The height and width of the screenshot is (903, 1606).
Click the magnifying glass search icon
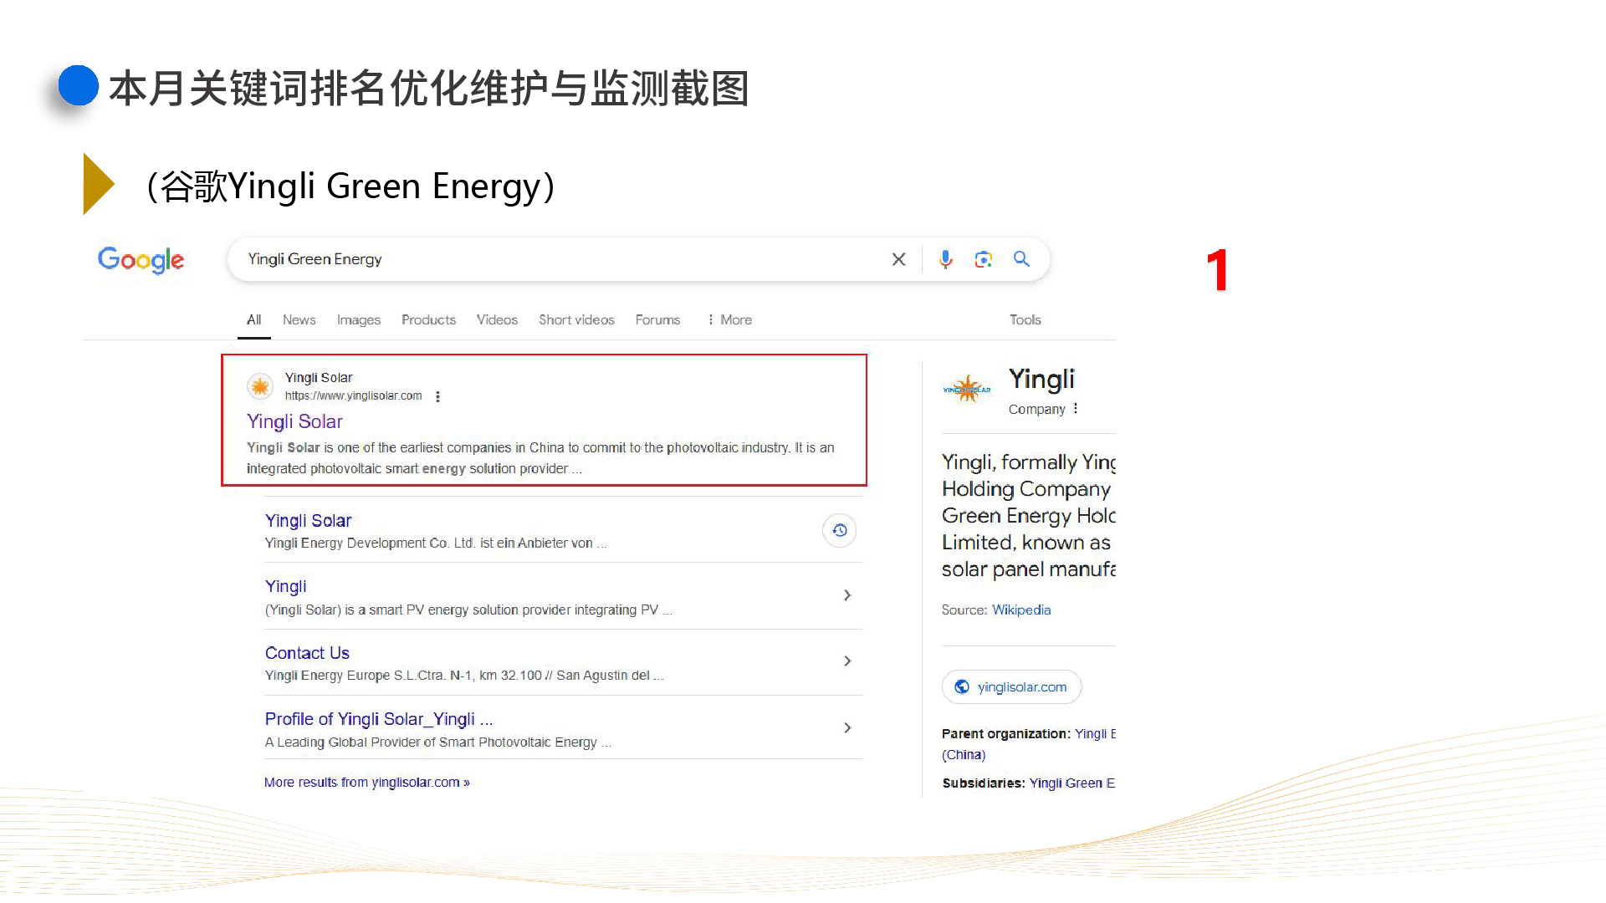coord(1021,259)
